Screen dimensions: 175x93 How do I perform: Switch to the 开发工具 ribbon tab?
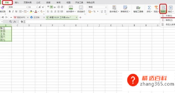coord(79,3)
